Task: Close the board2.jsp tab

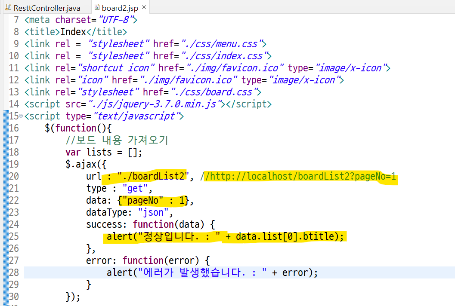Action: point(144,7)
